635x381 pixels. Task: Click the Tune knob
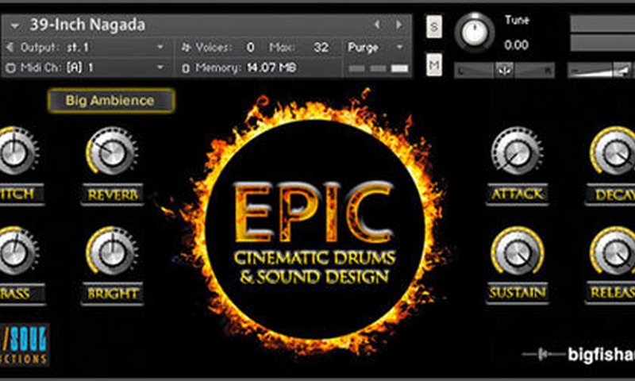[475, 32]
